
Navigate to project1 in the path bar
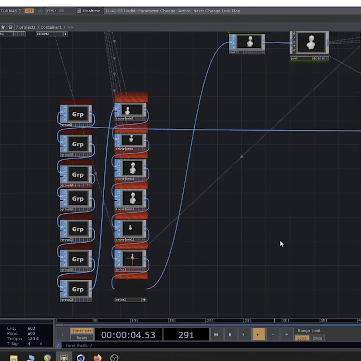(28, 27)
